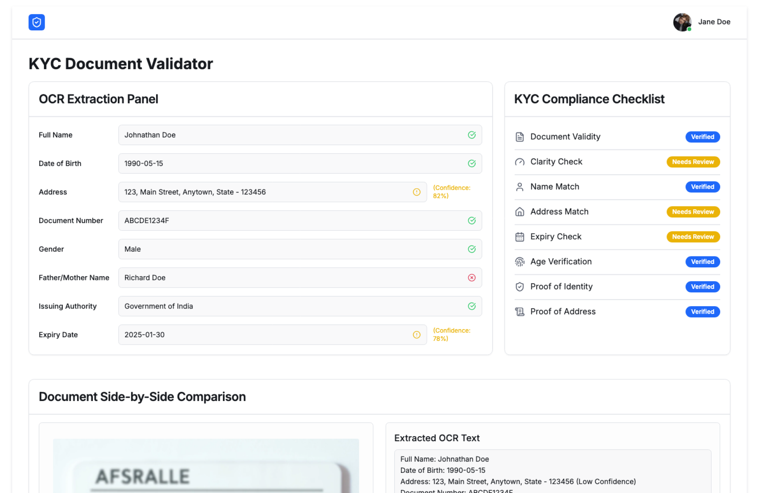Screen dimensions: 759x493
Task: Click the Document Number field ABCDE1234F
Action: pyautogui.click(x=293, y=220)
